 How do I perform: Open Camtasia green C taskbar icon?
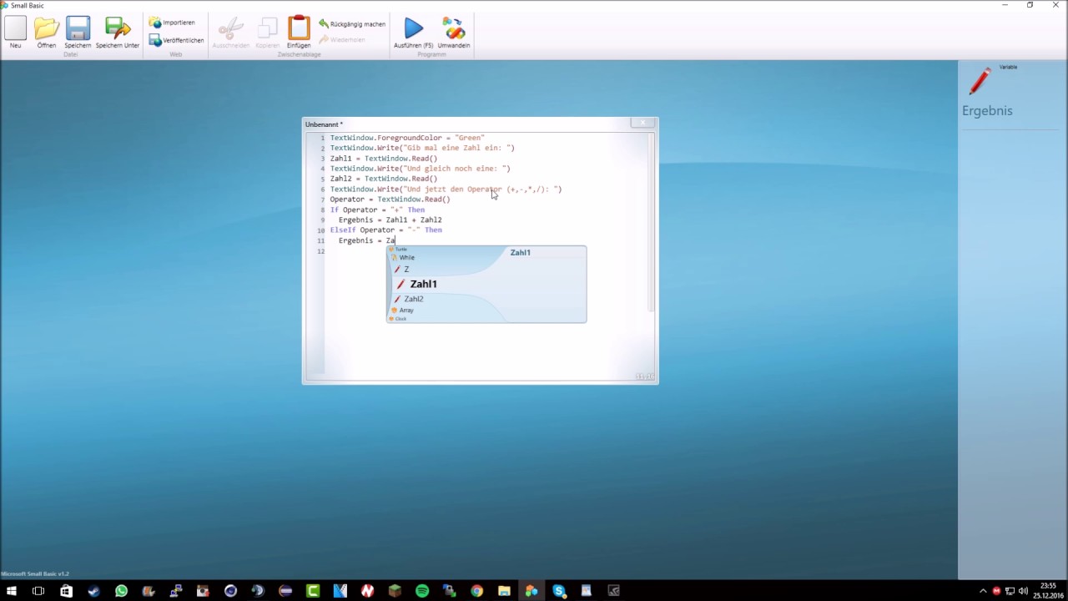(x=313, y=591)
